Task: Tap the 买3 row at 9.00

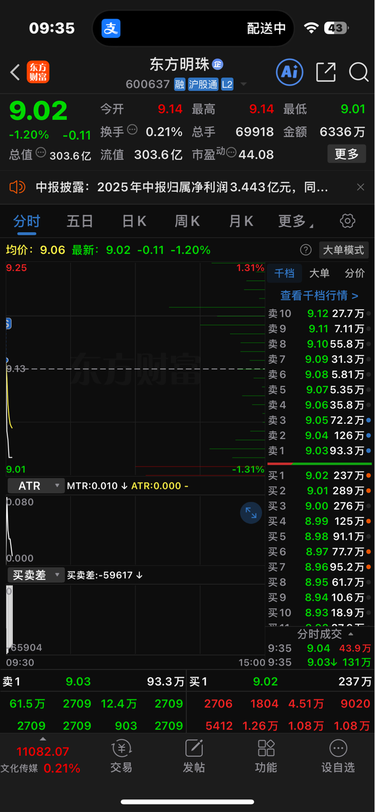Action: click(319, 506)
